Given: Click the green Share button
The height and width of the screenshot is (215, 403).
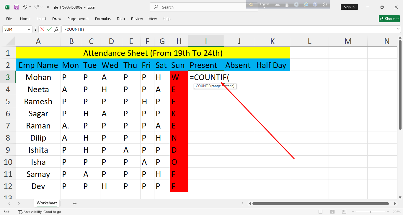Looking at the screenshot, I should (389, 19).
